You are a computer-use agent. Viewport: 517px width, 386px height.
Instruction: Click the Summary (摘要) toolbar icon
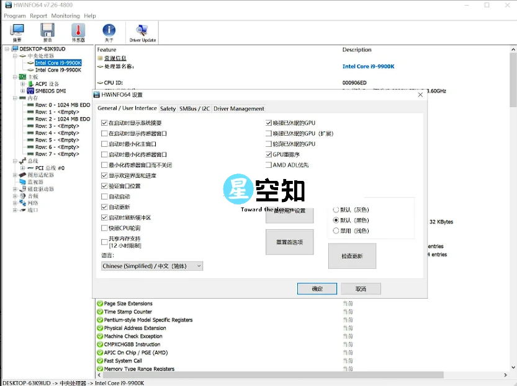click(17, 31)
